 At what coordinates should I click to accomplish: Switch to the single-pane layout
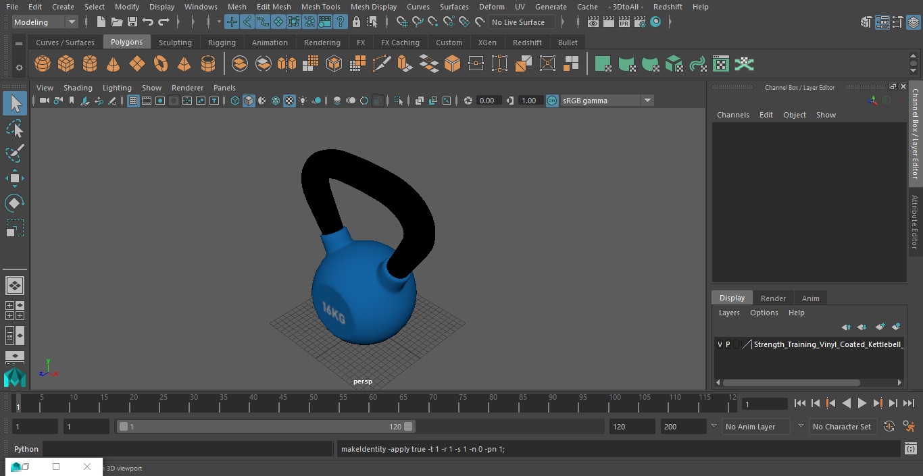(x=15, y=286)
